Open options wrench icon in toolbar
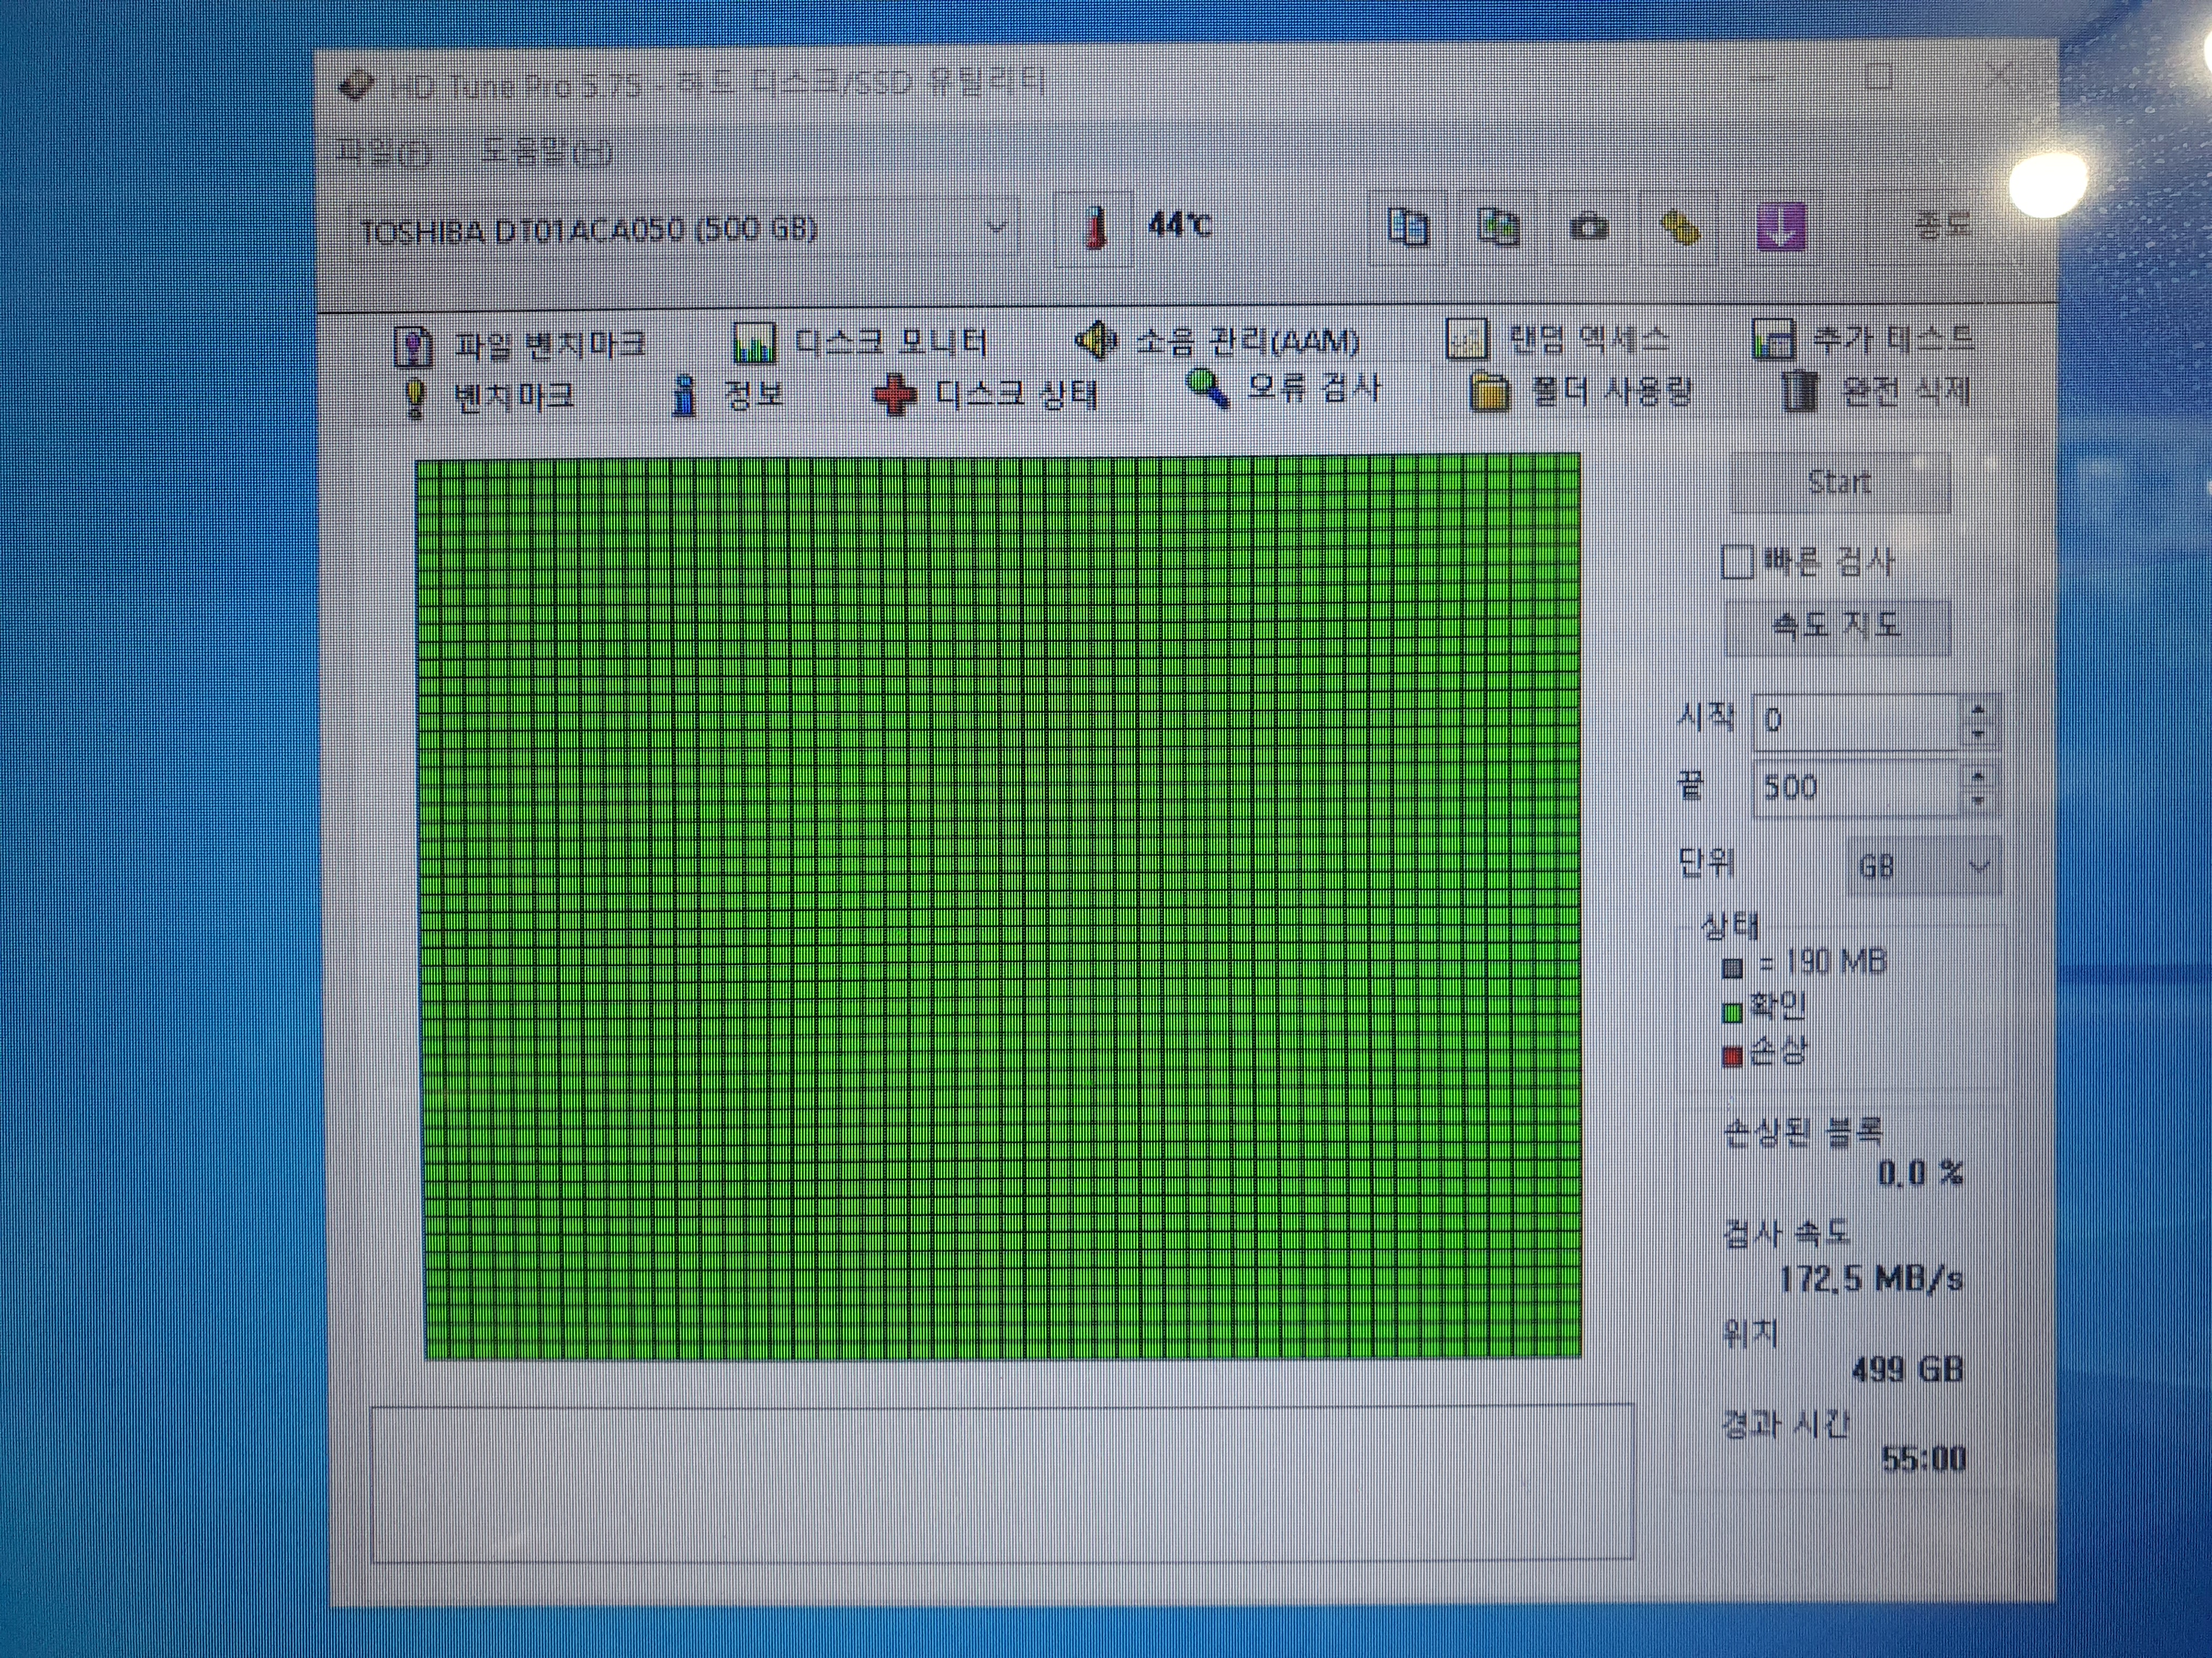This screenshot has width=2212, height=1658. (x=1680, y=228)
